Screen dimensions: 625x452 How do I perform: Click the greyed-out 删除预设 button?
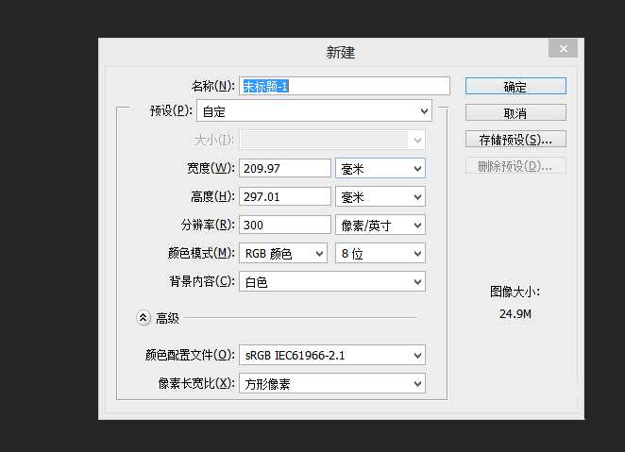(515, 166)
